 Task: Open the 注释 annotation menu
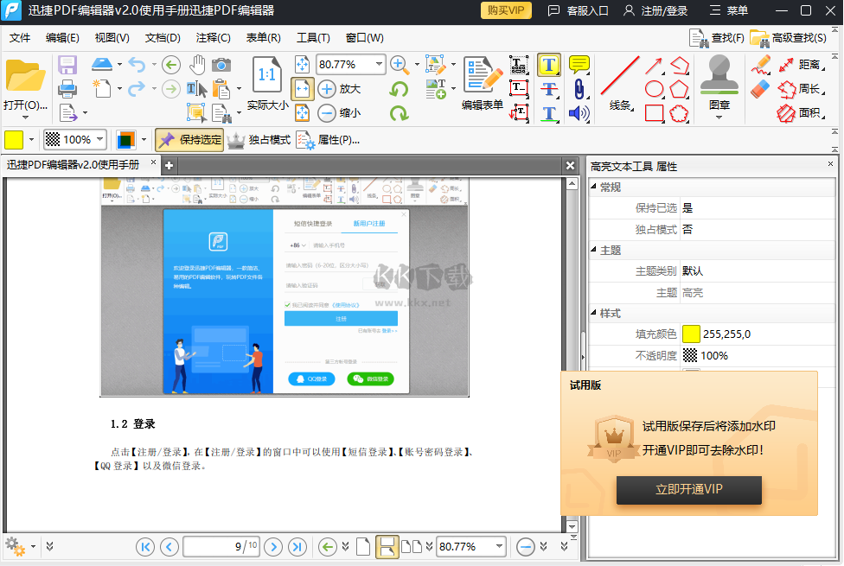pyautogui.click(x=212, y=37)
